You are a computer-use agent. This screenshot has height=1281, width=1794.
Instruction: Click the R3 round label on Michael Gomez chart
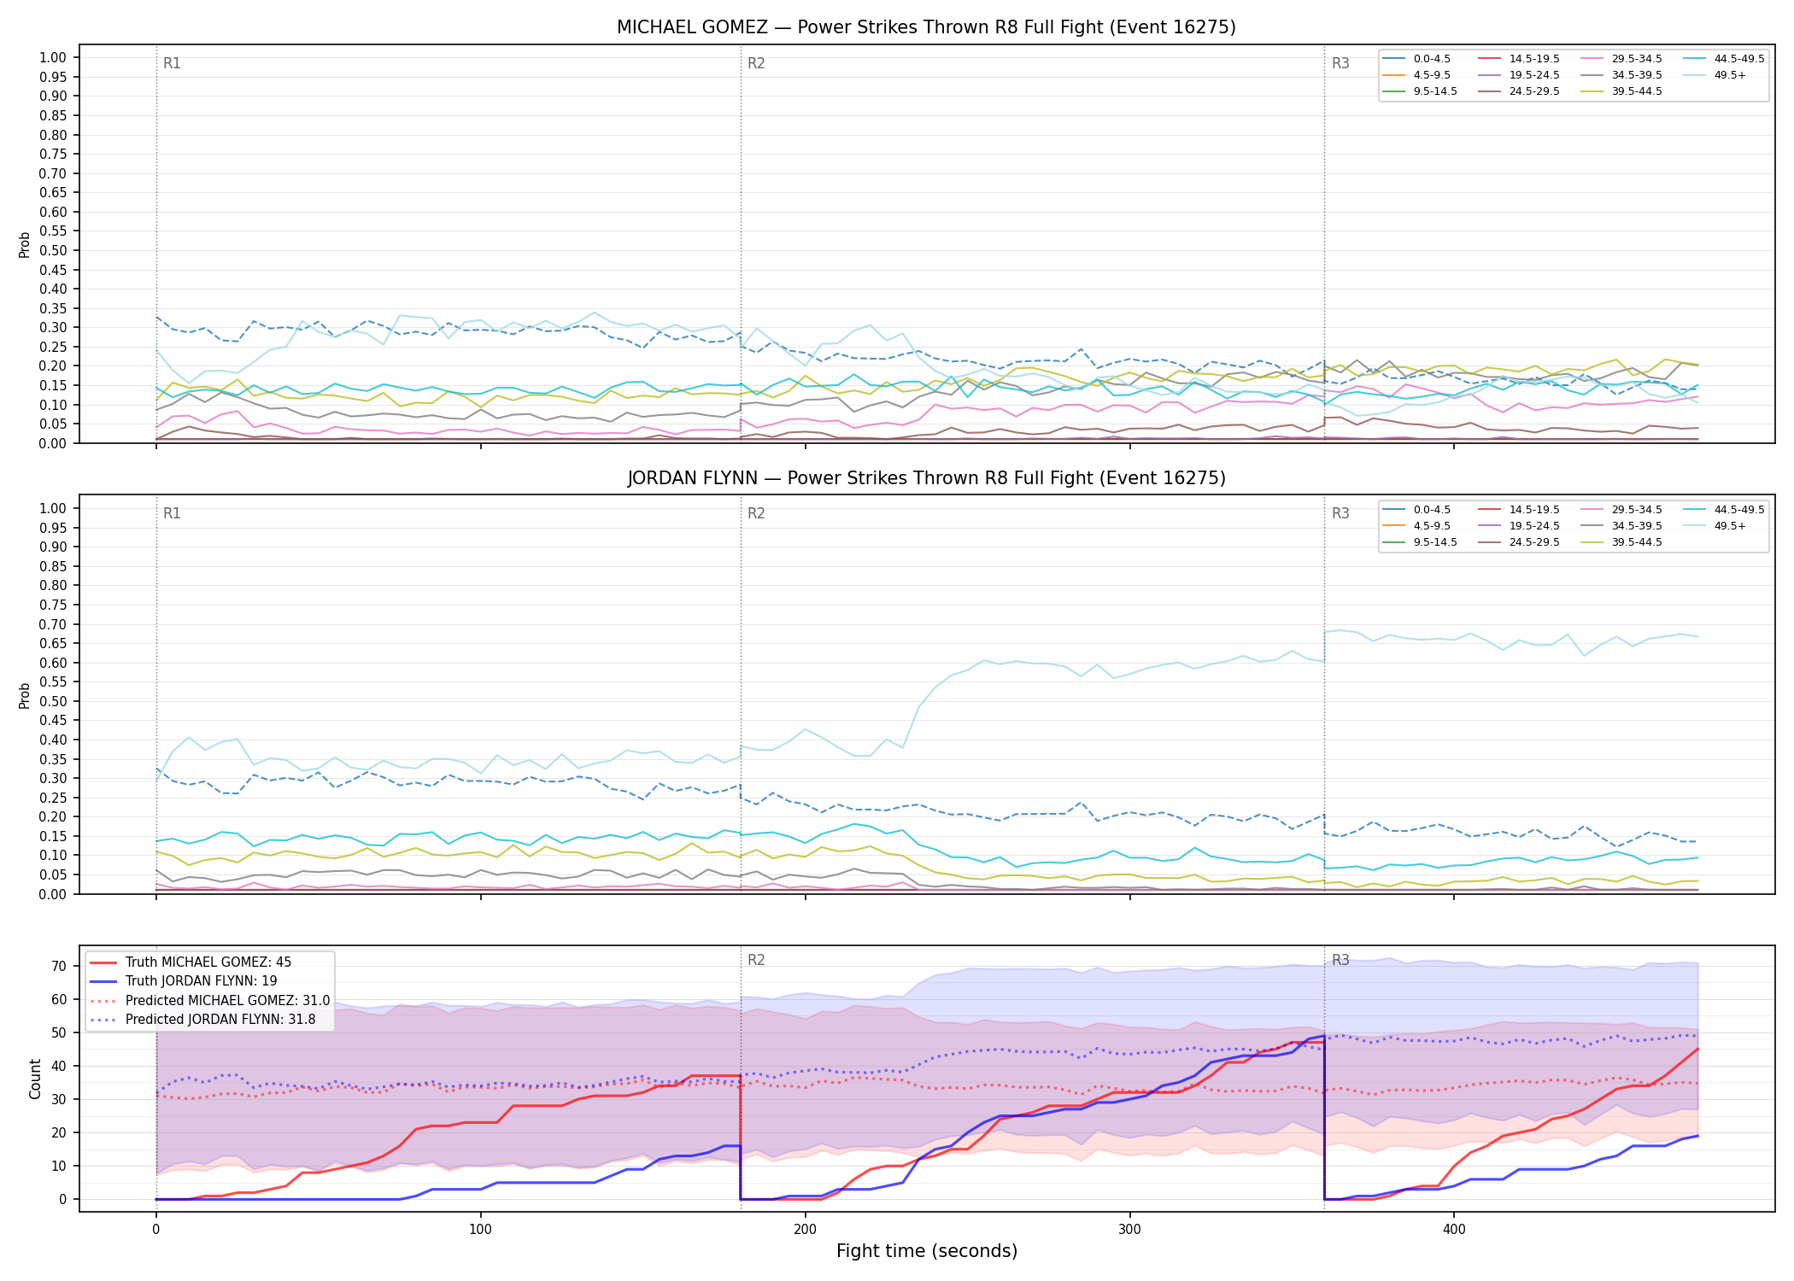click(1340, 63)
